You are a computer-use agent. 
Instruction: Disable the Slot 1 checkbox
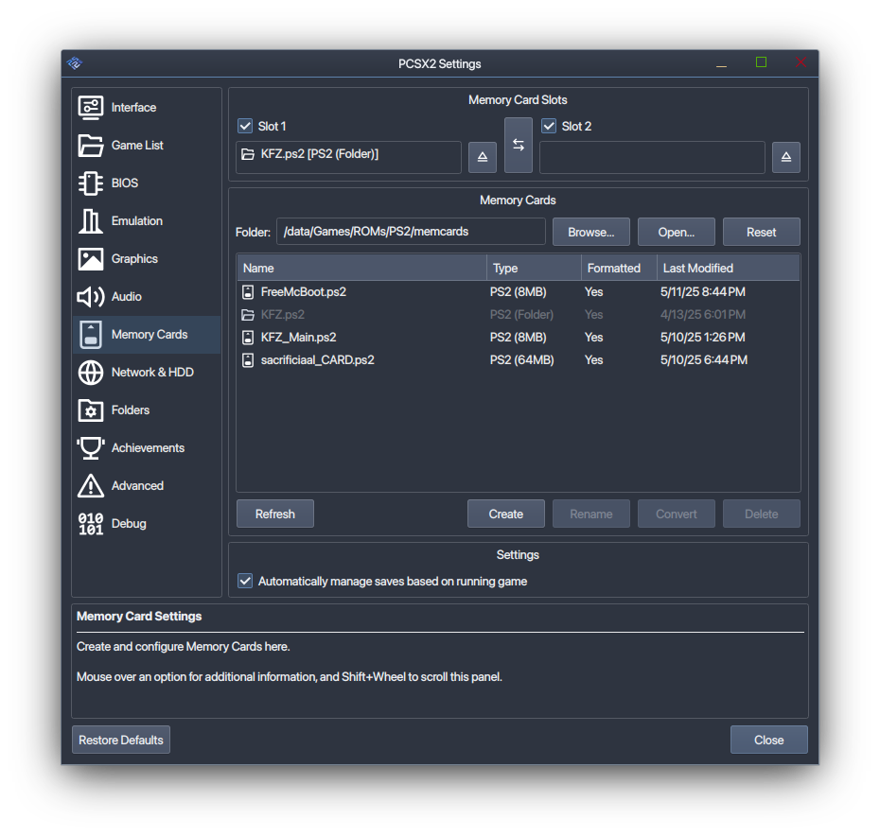pos(245,126)
